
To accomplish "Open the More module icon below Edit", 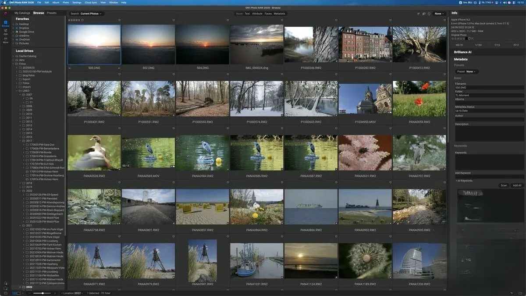I will pyautogui.click(x=5, y=39).
